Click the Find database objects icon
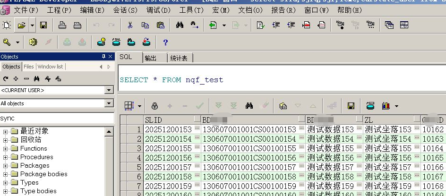The width and height of the screenshot is (446, 196). tap(131, 42)
